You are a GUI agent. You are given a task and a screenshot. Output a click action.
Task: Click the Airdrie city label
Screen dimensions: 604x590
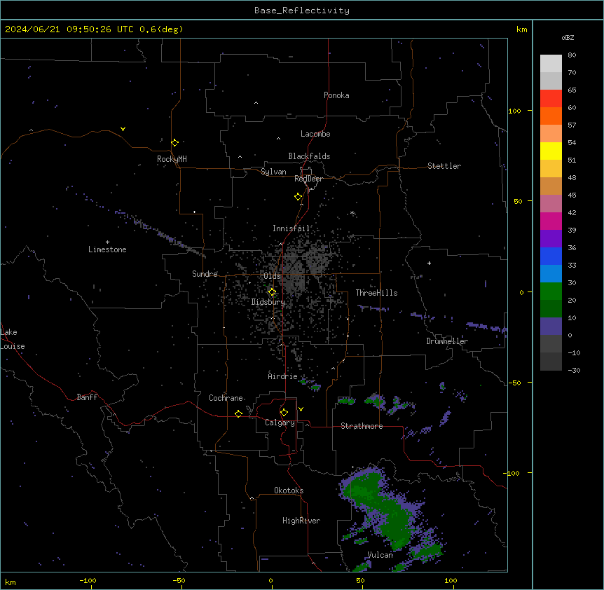point(283,376)
